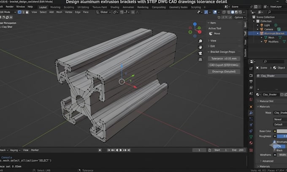This screenshot has height=172, width=287.
Task: Open Object properties orange square icon
Action: [251, 107]
